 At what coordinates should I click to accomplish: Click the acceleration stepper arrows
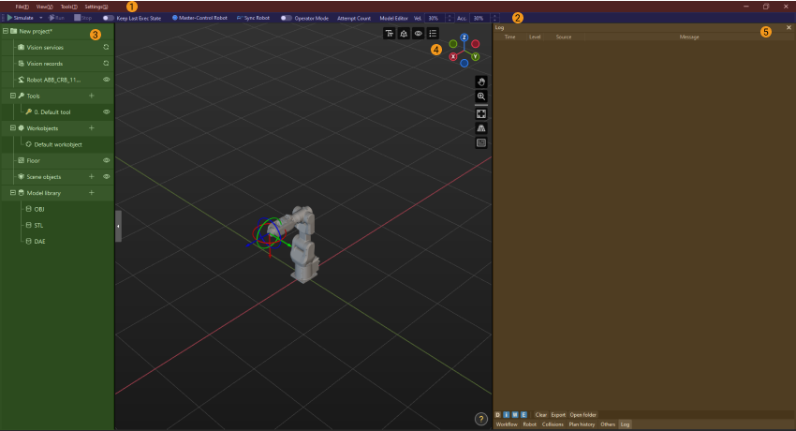tap(495, 18)
